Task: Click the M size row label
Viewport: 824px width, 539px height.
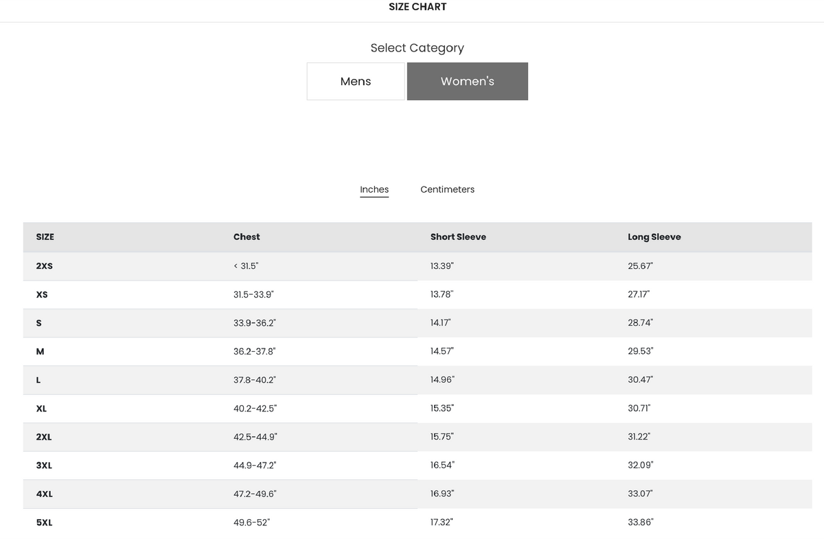Action: tap(40, 351)
